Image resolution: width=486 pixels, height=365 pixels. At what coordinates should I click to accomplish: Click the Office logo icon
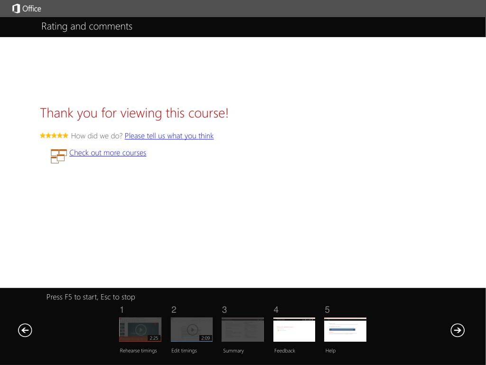tap(16, 9)
